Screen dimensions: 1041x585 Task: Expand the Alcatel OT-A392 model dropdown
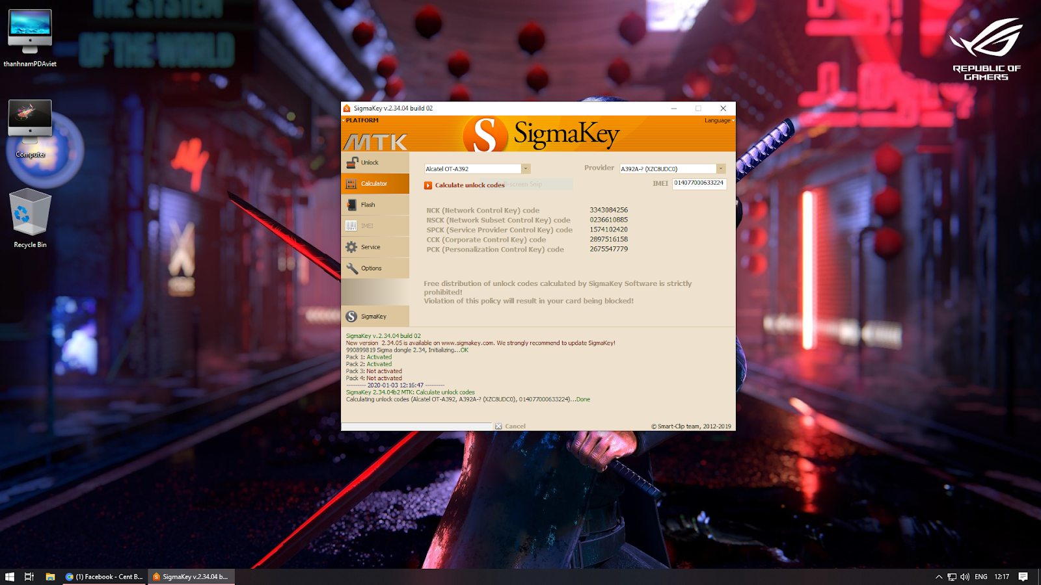pos(526,169)
